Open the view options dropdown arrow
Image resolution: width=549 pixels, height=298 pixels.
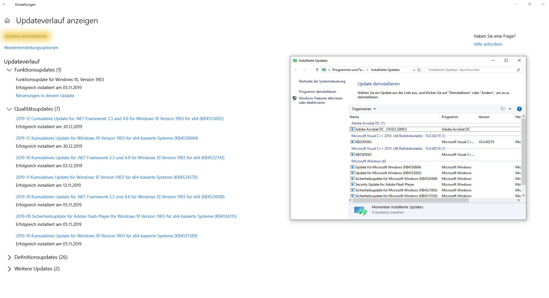coord(510,109)
